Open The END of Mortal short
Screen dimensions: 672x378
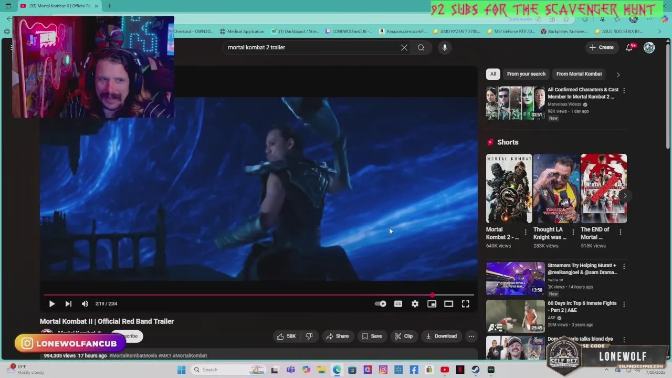pos(604,188)
